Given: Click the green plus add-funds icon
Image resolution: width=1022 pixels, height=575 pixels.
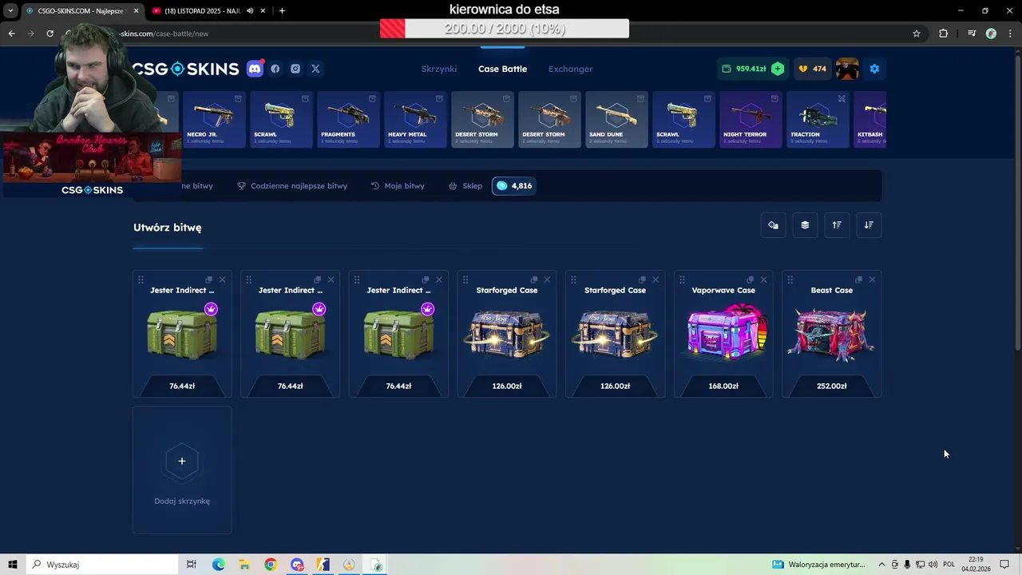Looking at the screenshot, I should click(x=778, y=69).
